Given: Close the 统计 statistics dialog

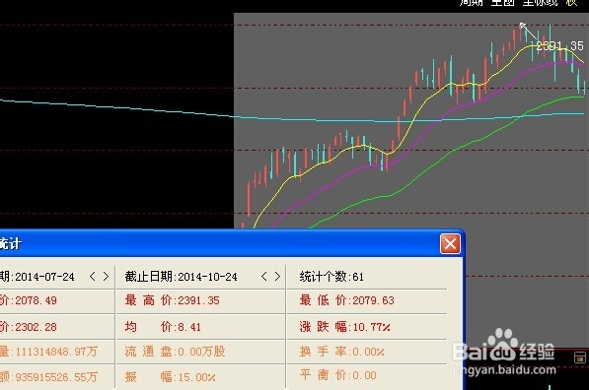Looking at the screenshot, I should click(x=450, y=244).
